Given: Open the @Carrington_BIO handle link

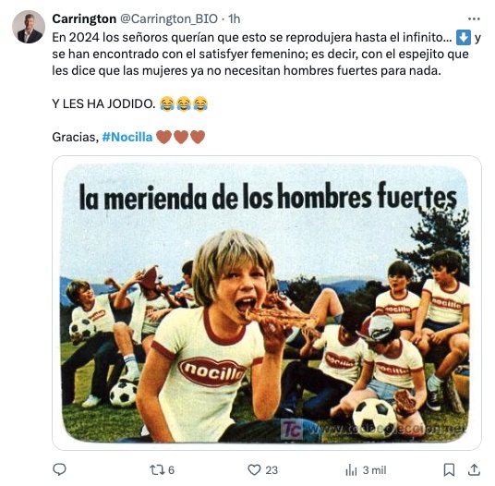Looking at the screenshot, I should [x=169, y=19].
